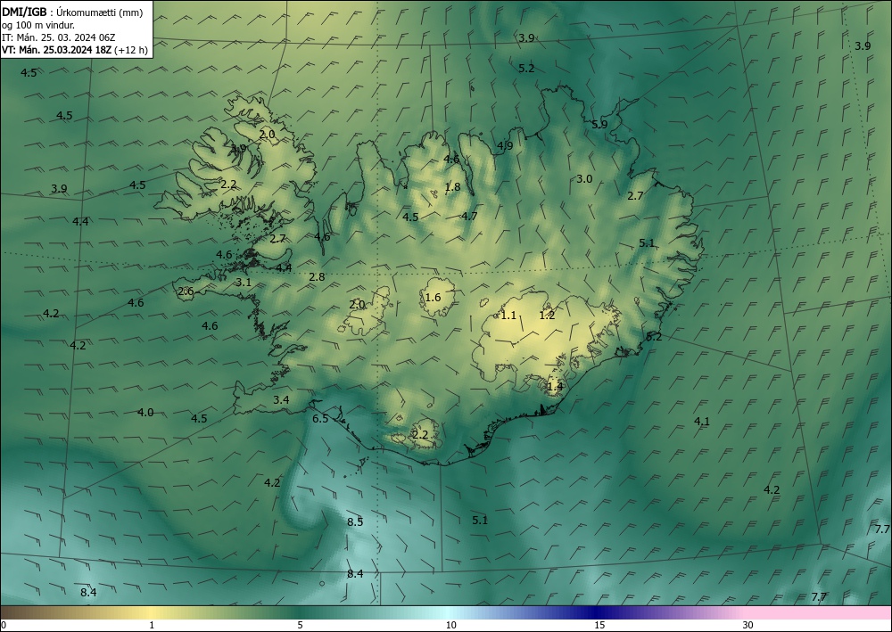The height and width of the screenshot is (632, 892).
Task: Click the 4.1 value southeast of Iceland
Action: (x=702, y=421)
